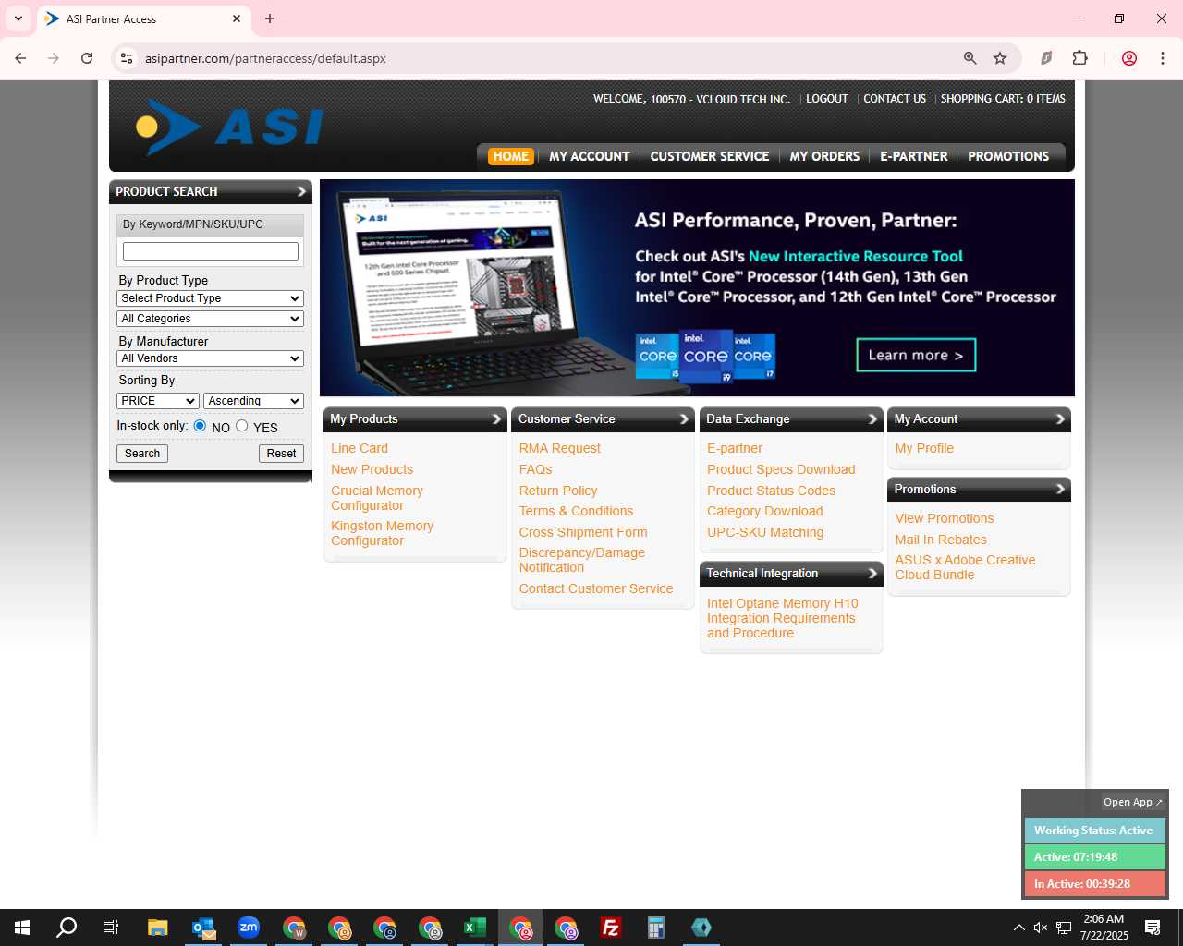Open the Calculator from the taskbar

(656, 928)
